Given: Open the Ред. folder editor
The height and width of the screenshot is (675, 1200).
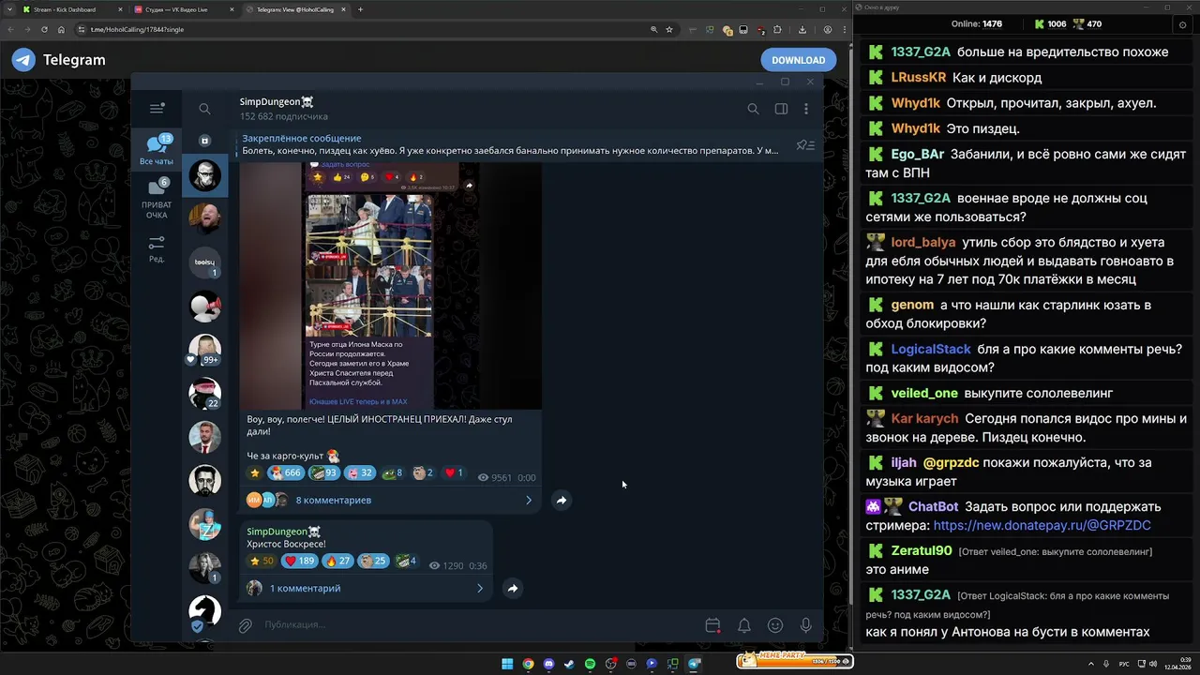Looking at the screenshot, I should (157, 249).
